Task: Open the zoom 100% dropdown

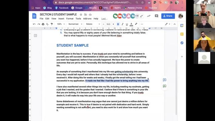Action: [x=61, y=24]
